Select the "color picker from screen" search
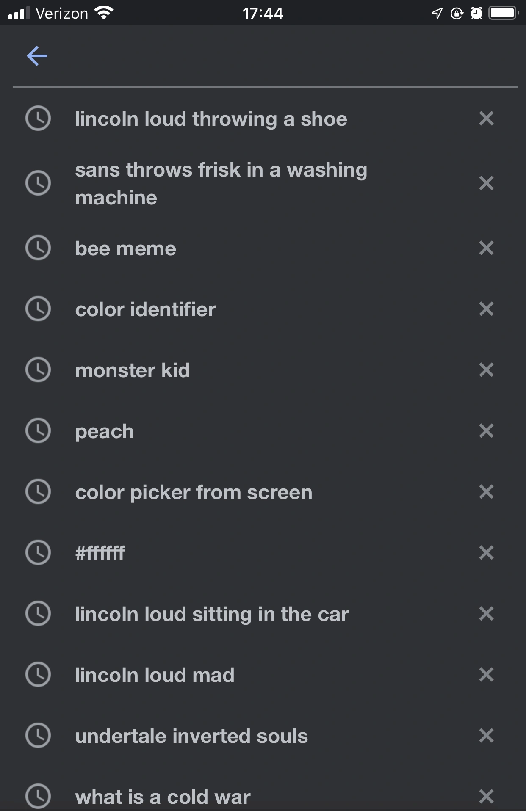Screen dimensions: 526x811 click(193, 492)
